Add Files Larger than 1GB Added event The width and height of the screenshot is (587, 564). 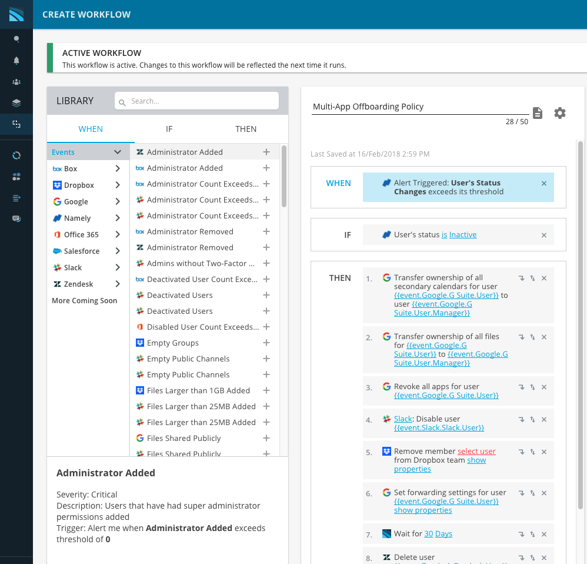coord(266,390)
